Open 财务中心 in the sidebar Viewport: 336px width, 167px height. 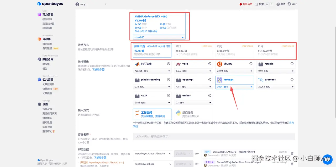click(x=47, y=118)
